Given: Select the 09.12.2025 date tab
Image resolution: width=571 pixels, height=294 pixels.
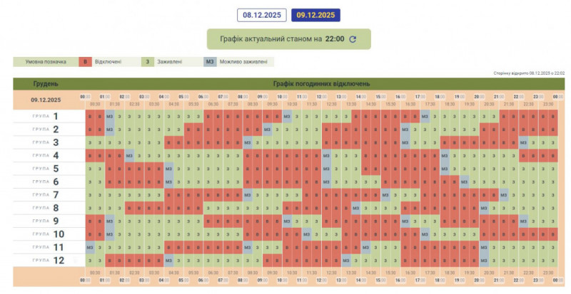Looking at the screenshot, I should click(x=315, y=14).
